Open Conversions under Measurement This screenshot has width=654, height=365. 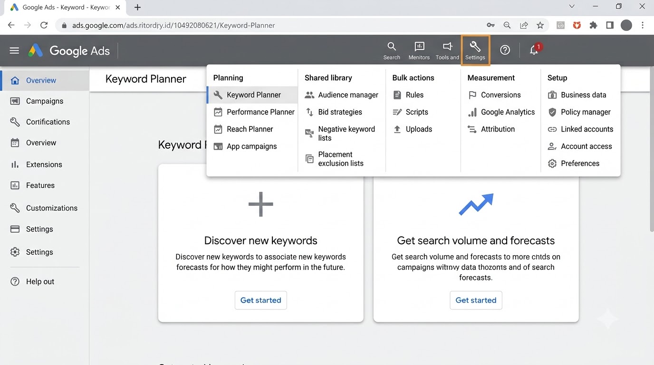[x=494, y=95]
